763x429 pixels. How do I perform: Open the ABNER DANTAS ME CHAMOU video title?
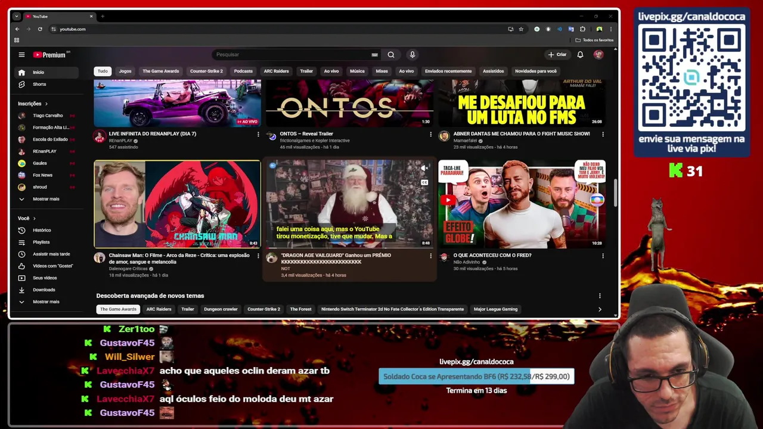[x=522, y=134]
